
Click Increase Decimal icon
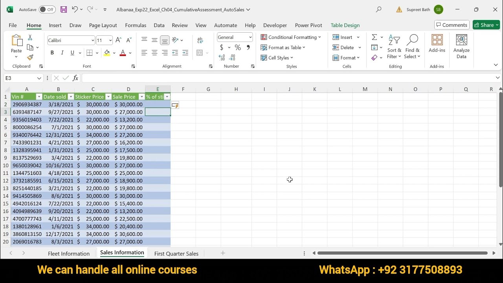222,58
